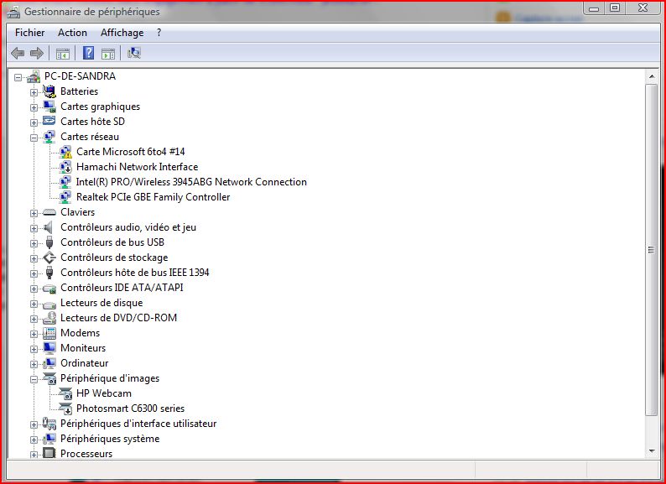
Task: Click the vertical scrollbar down arrow
Action: (652, 450)
